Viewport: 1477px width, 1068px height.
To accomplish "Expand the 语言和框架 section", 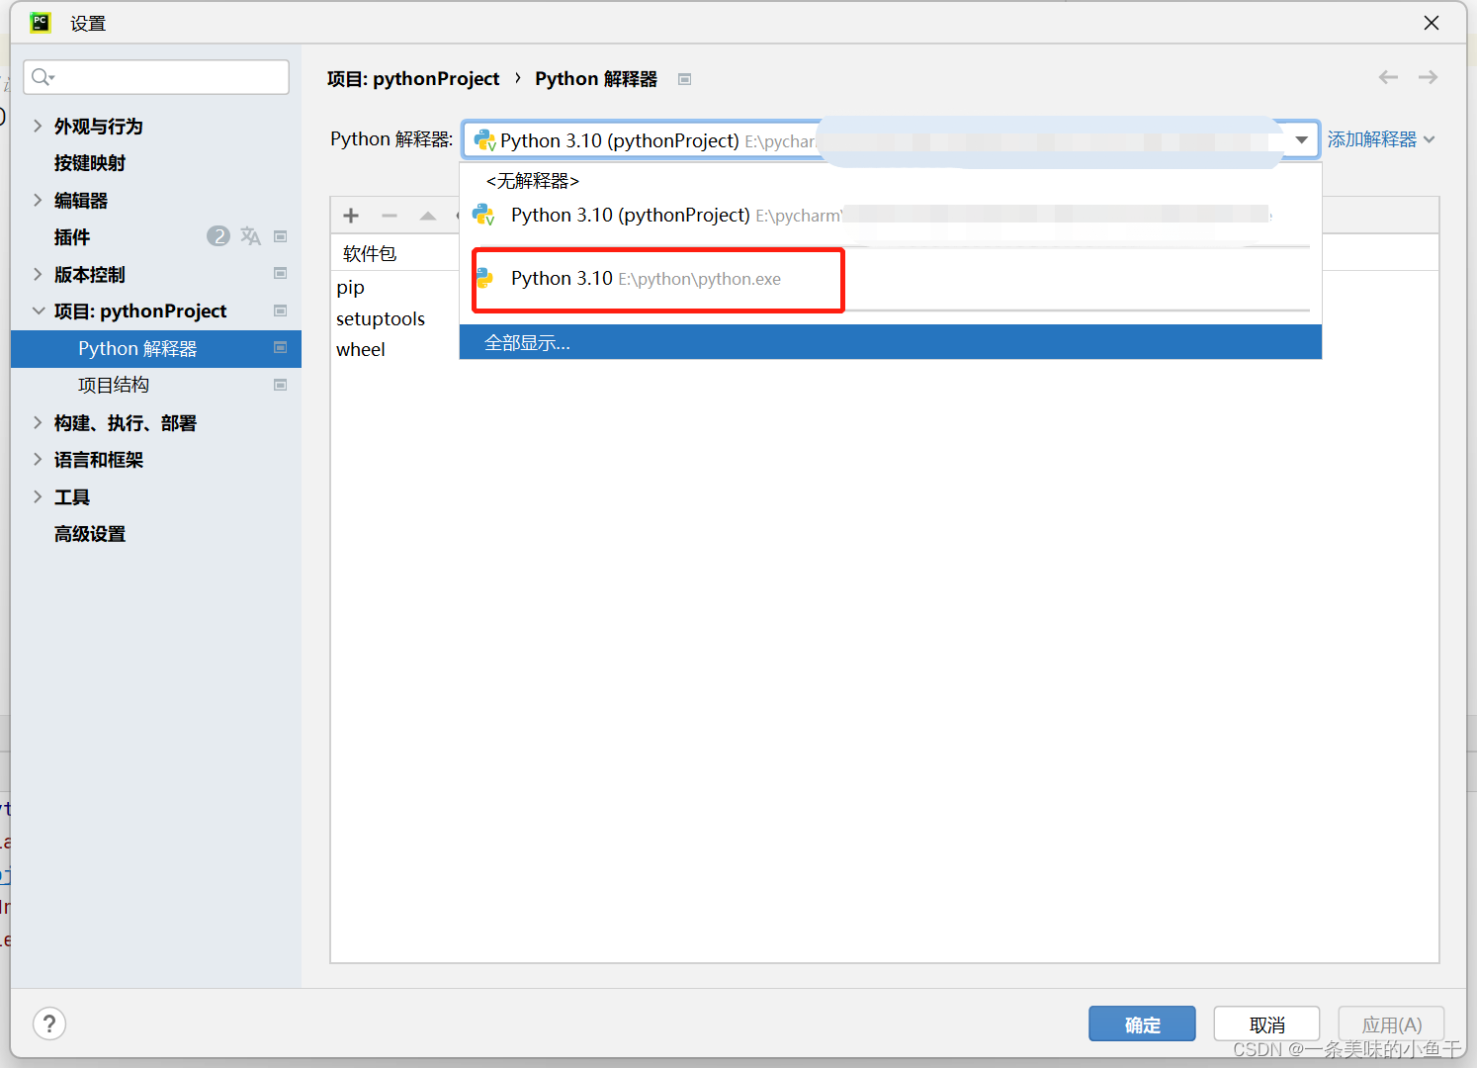I will [38, 459].
